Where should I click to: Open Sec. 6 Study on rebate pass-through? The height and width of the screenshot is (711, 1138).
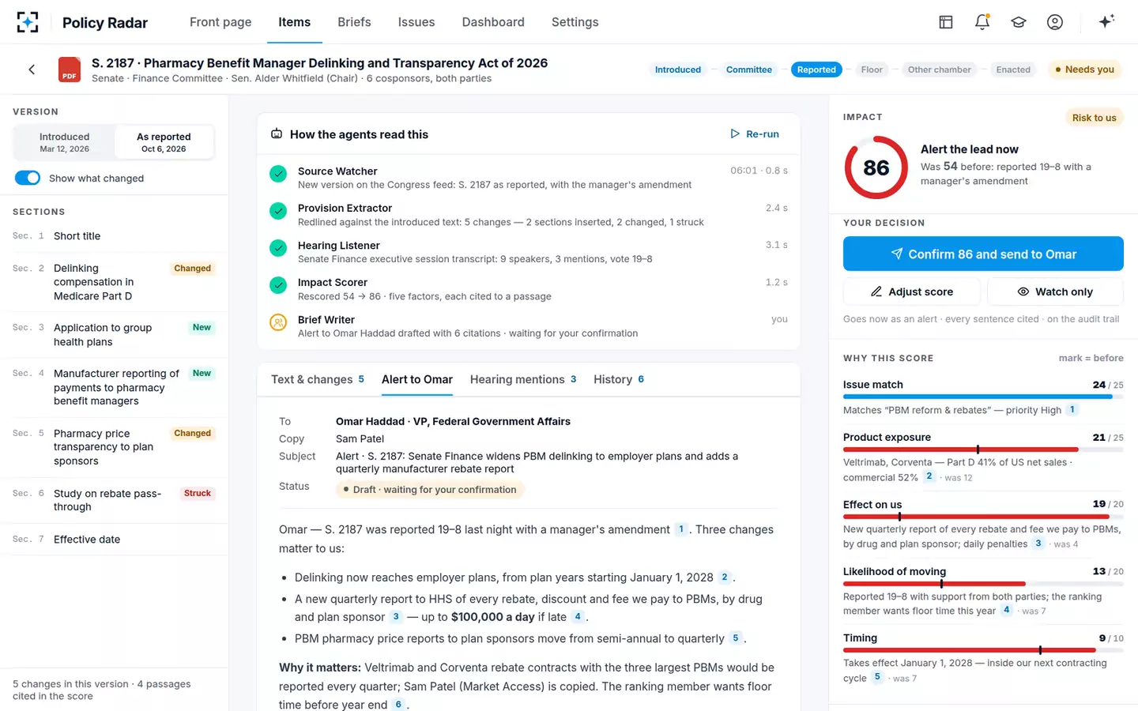click(114, 500)
